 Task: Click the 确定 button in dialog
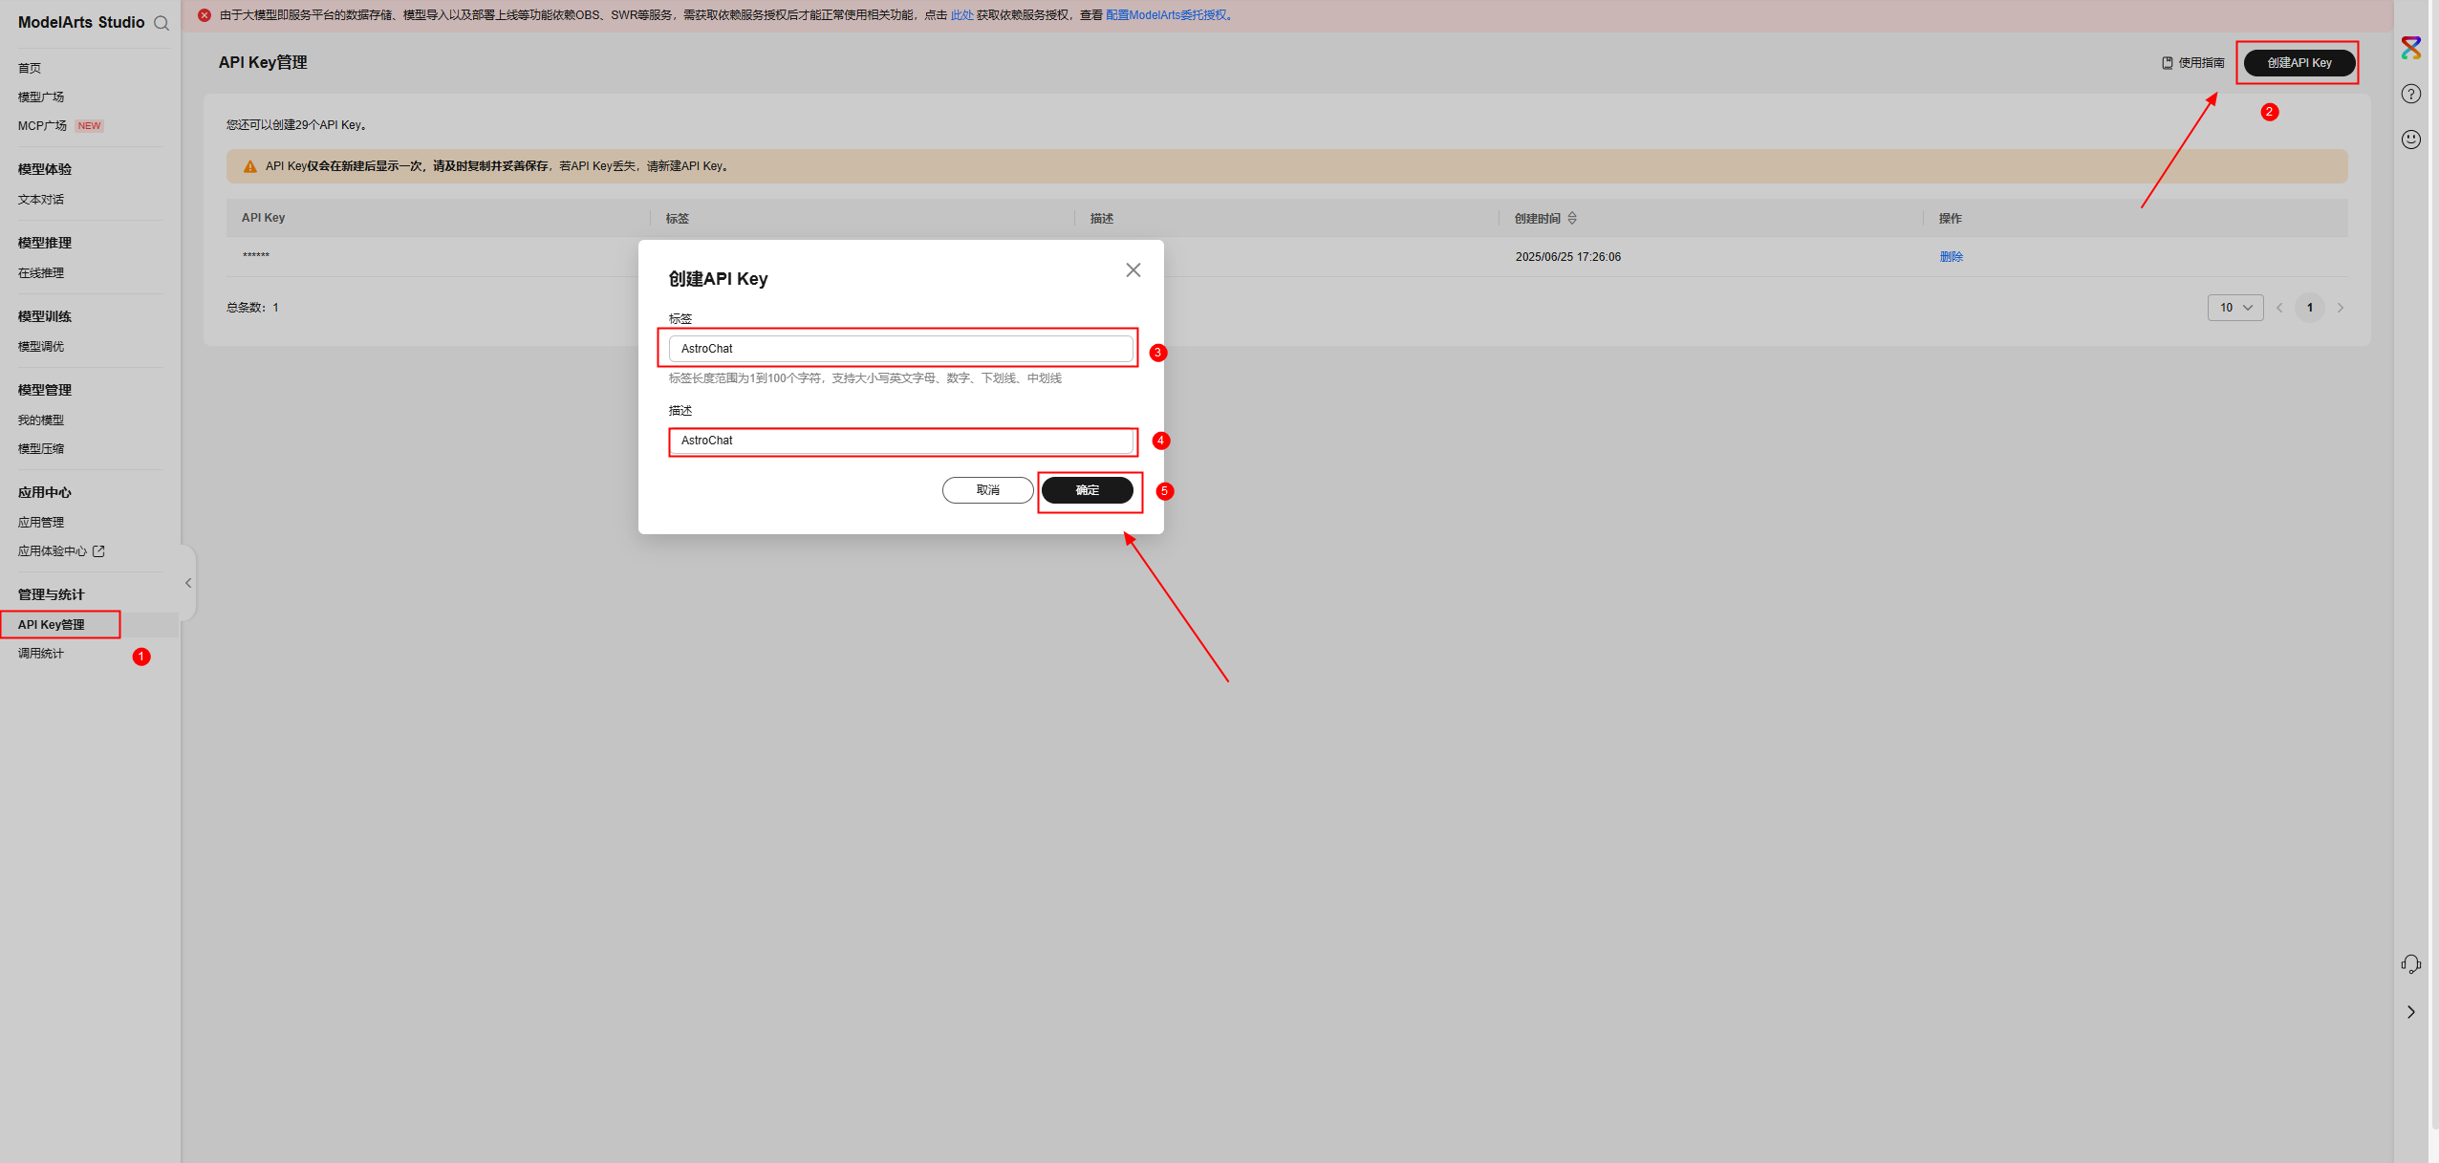click(x=1088, y=490)
